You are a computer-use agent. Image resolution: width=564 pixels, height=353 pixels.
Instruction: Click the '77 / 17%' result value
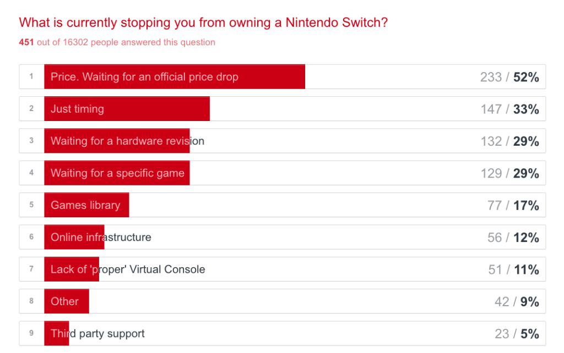[513, 206]
